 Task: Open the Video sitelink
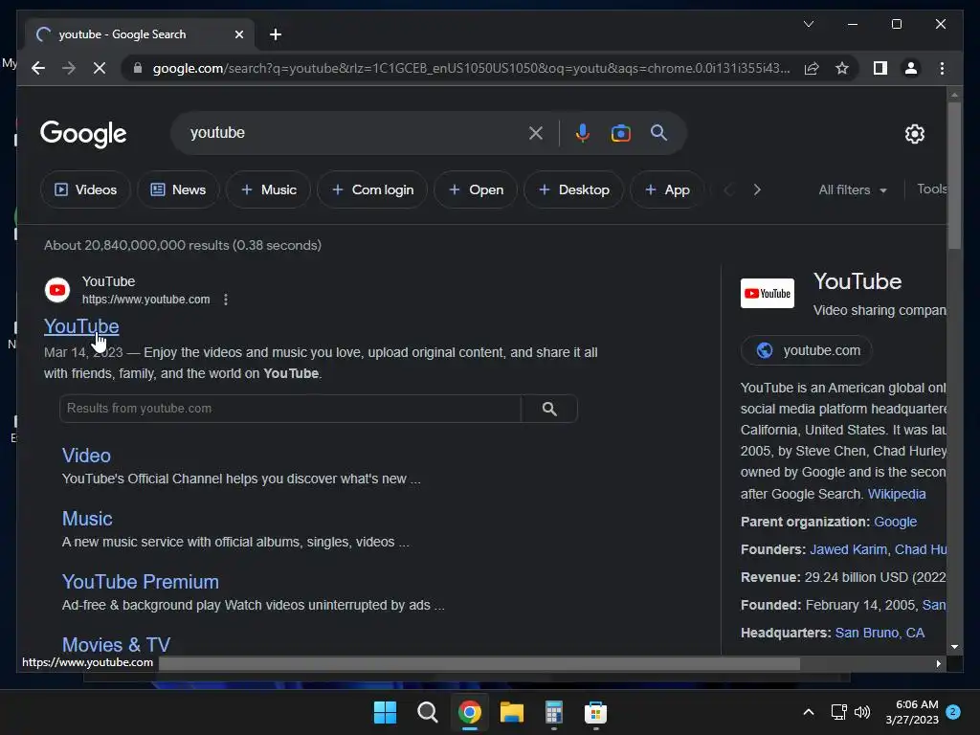click(86, 456)
